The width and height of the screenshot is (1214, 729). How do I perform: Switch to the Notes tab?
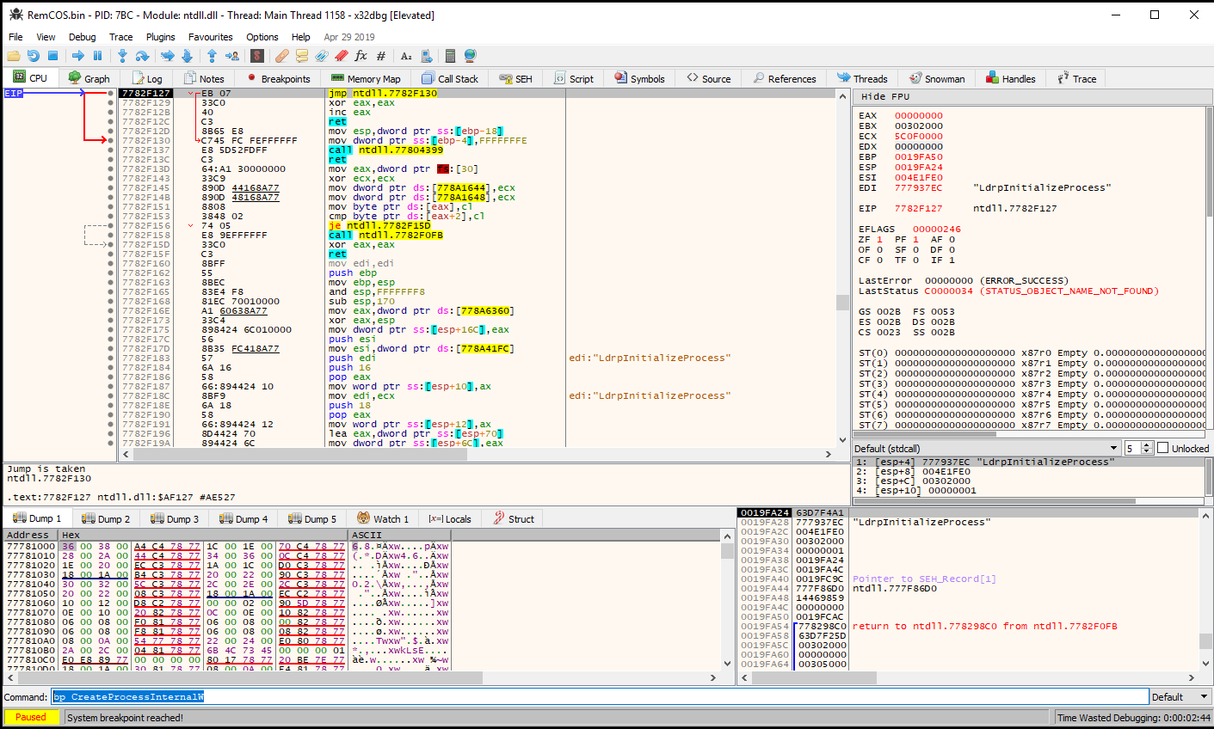click(204, 78)
